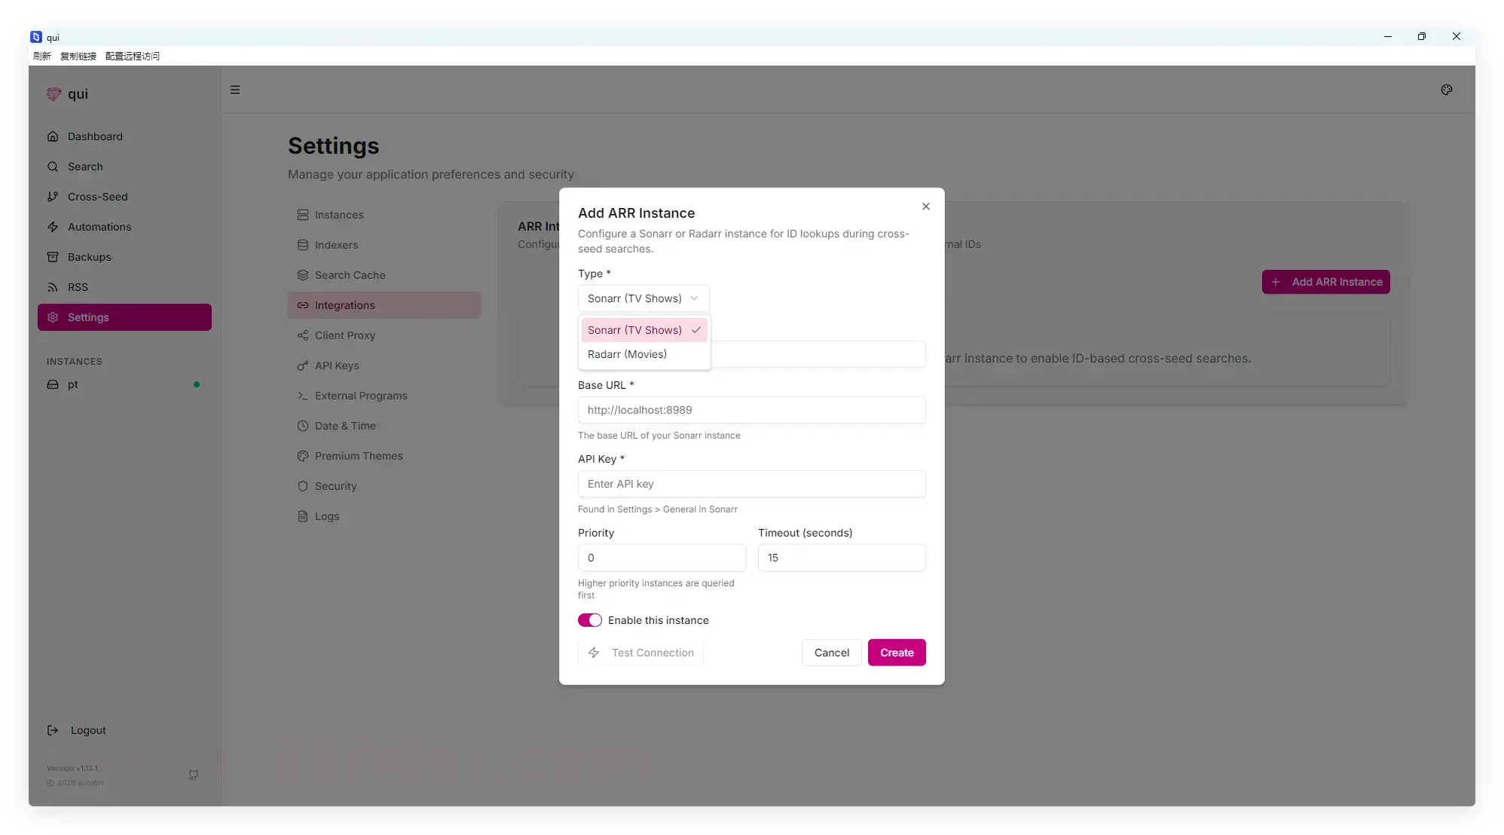1504x835 pixels.
Task: Focus the API Key input field
Action: pyautogui.click(x=750, y=484)
